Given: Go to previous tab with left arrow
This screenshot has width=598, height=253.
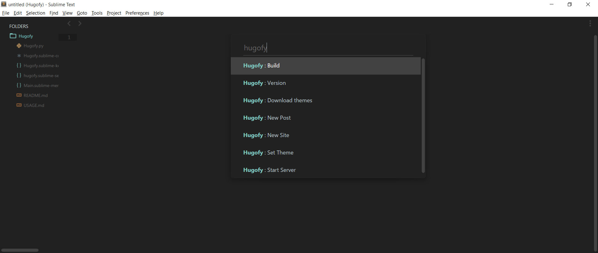Looking at the screenshot, I should pyautogui.click(x=69, y=24).
